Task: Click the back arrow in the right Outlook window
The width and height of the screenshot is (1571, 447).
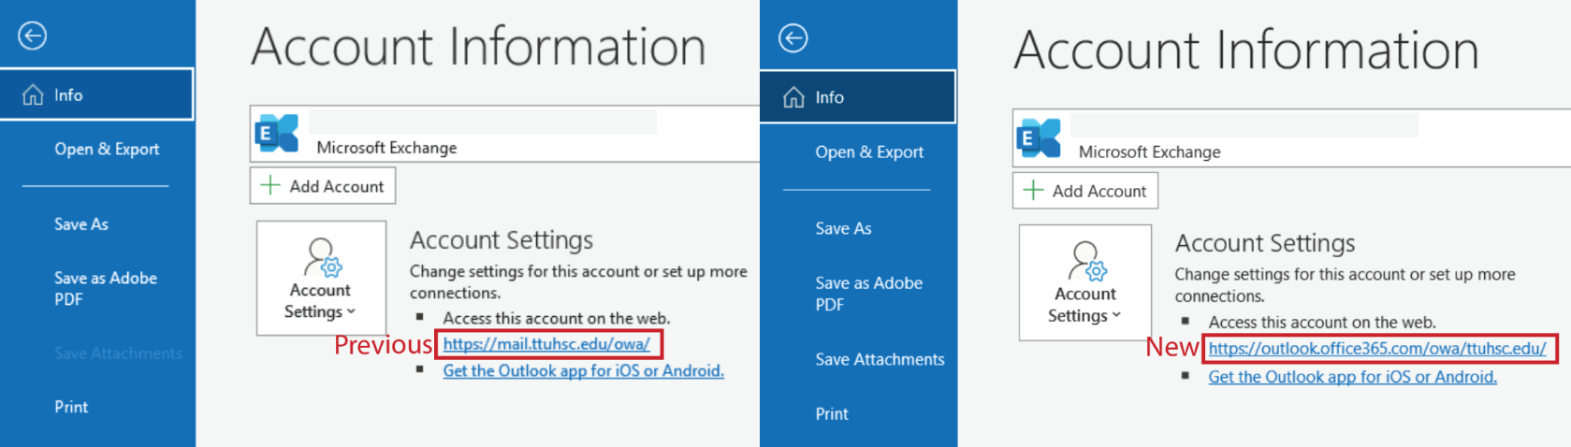Action: click(793, 38)
